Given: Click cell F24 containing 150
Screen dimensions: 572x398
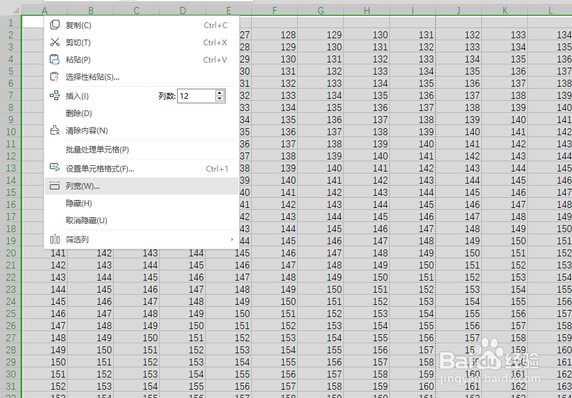Looking at the screenshot, I should click(275, 302).
